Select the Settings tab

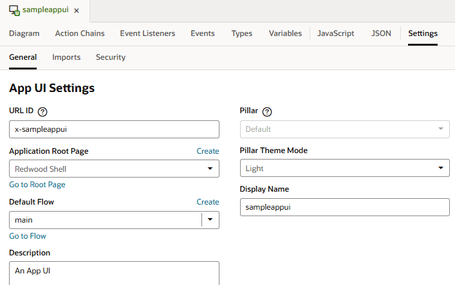(423, 33)
